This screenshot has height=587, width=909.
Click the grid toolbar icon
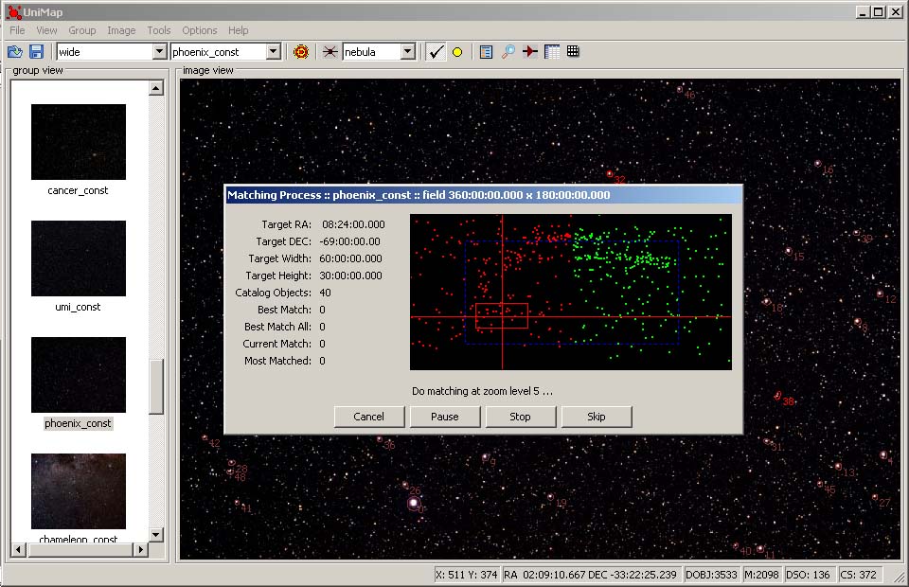pos(573,51)
